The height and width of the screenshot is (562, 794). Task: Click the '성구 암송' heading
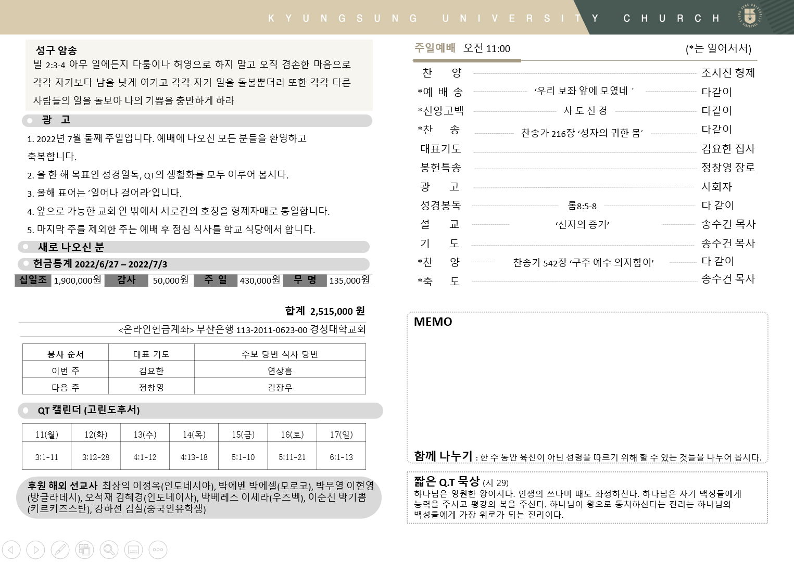[x=56, y=50]
